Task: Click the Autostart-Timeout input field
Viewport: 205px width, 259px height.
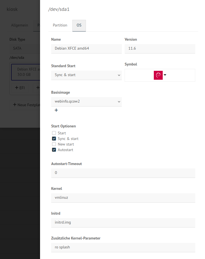Action: click(x=123, y=173)
